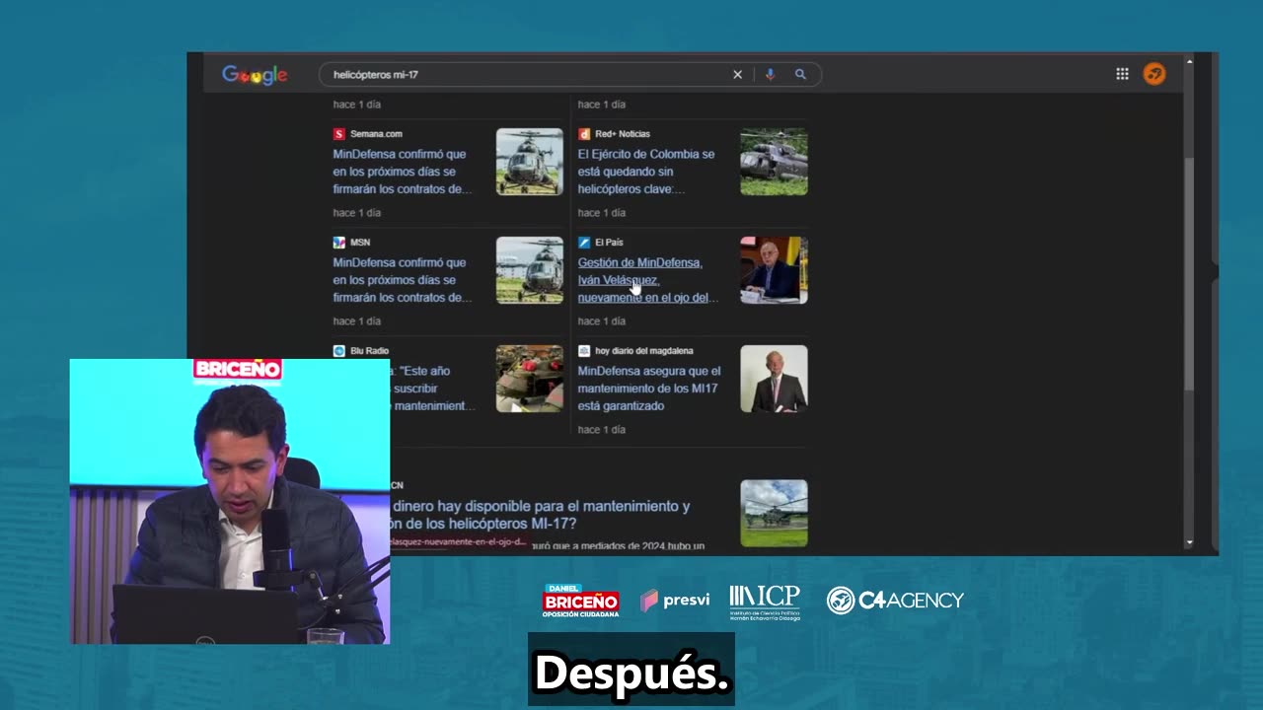Click the browser scrollbar down arrow
The height and width of the screenshot is (710, 1263).
coord(1189,543)
